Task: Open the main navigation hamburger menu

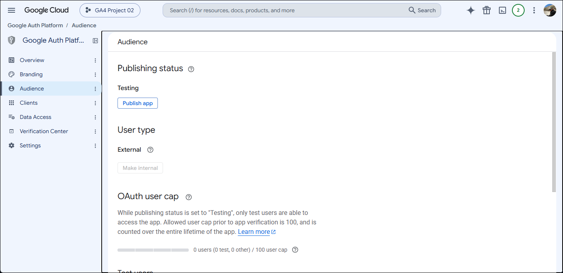Action: coord(11,10)
